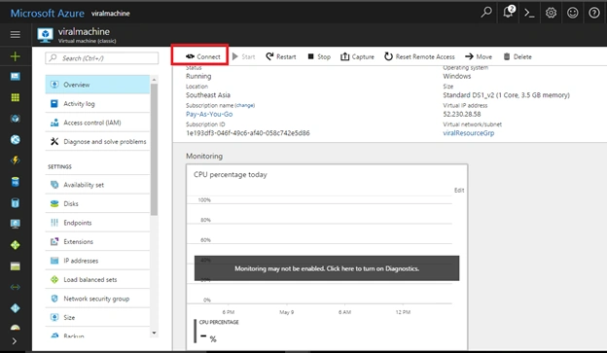Click Reset Remote Access

click(419, 56)
